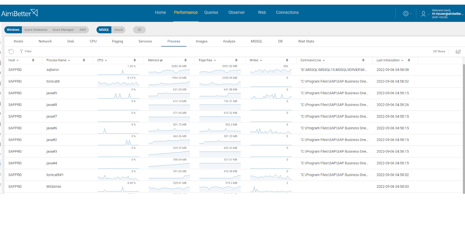Image resolution: width=465 pixels, height=247 pixels.
Task: Pin the Last initialization column
Action: pyautogui.click(x=409, y=60)
